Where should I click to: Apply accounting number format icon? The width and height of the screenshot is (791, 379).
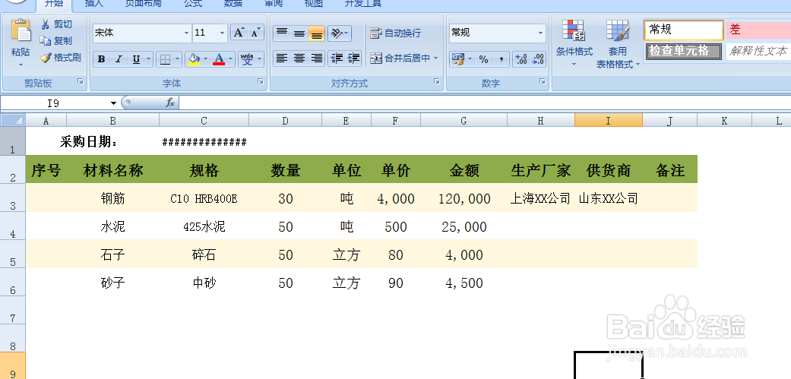click(458, 59)
